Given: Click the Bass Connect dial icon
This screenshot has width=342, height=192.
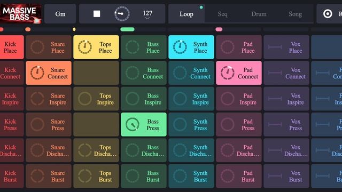Looking at the screenshot, I should click(132, 73).
